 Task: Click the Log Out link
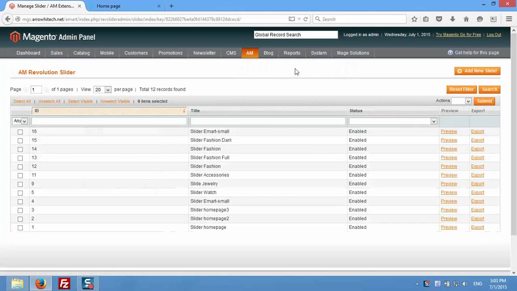coord(494,35)
